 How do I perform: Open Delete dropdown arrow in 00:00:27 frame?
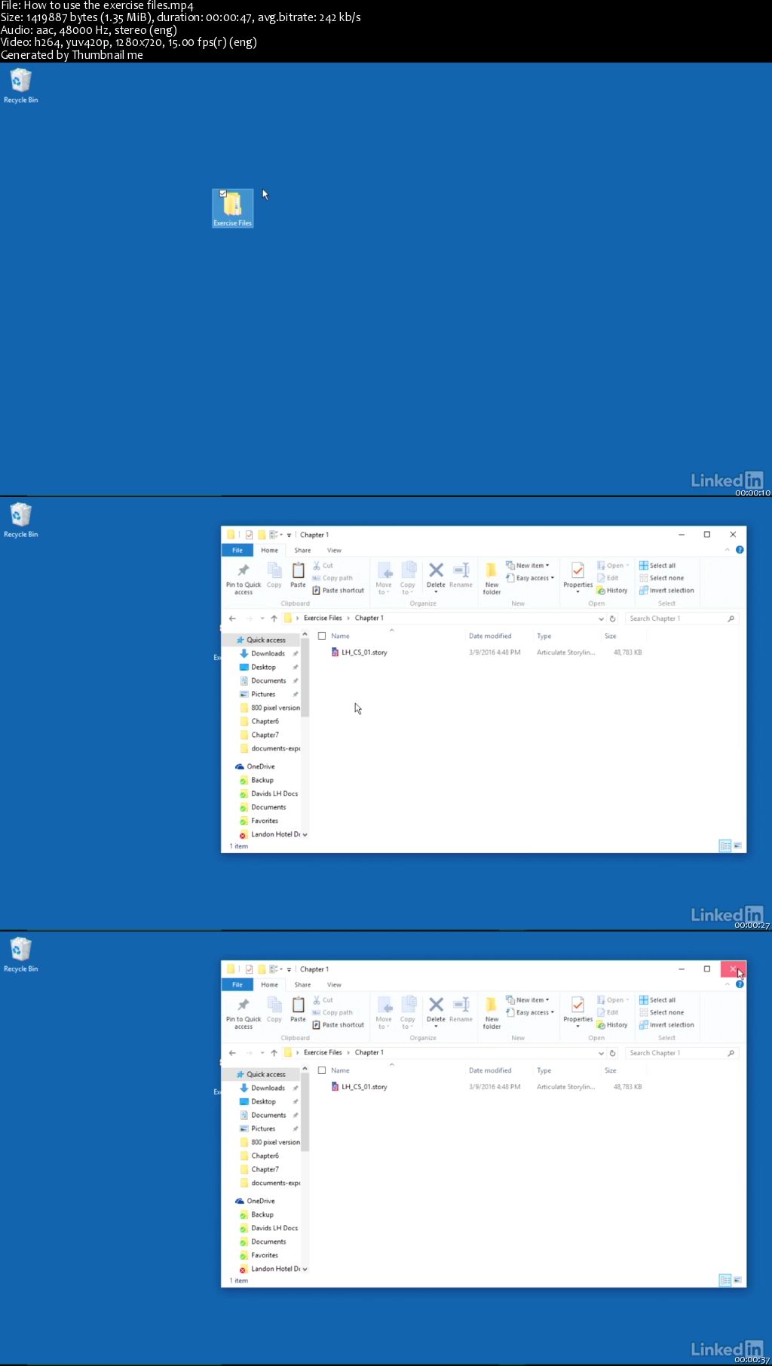point(436,593)
